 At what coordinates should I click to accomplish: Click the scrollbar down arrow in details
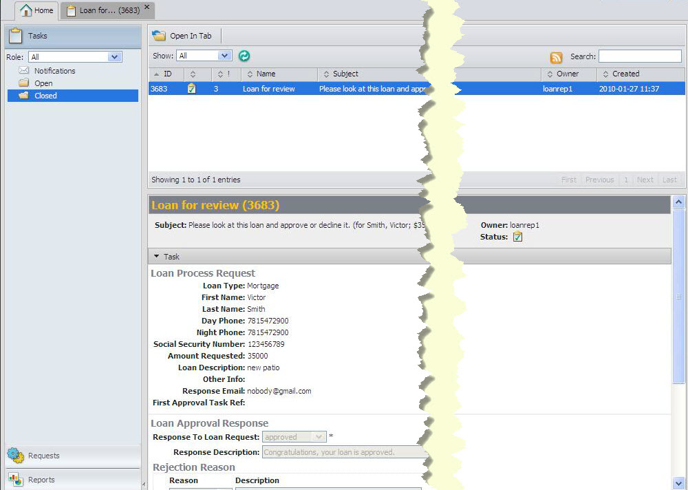[x=678, y=483]
